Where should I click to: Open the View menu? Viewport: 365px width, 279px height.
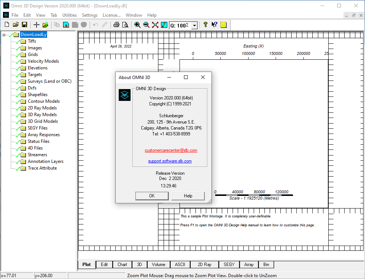tap(40, 15)
